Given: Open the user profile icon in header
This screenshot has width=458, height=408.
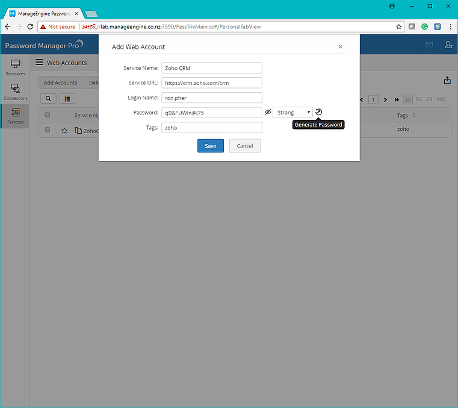Looking at the screenshot, I should coord(448,45).
